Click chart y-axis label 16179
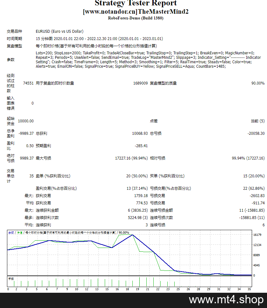 point(257,235)
